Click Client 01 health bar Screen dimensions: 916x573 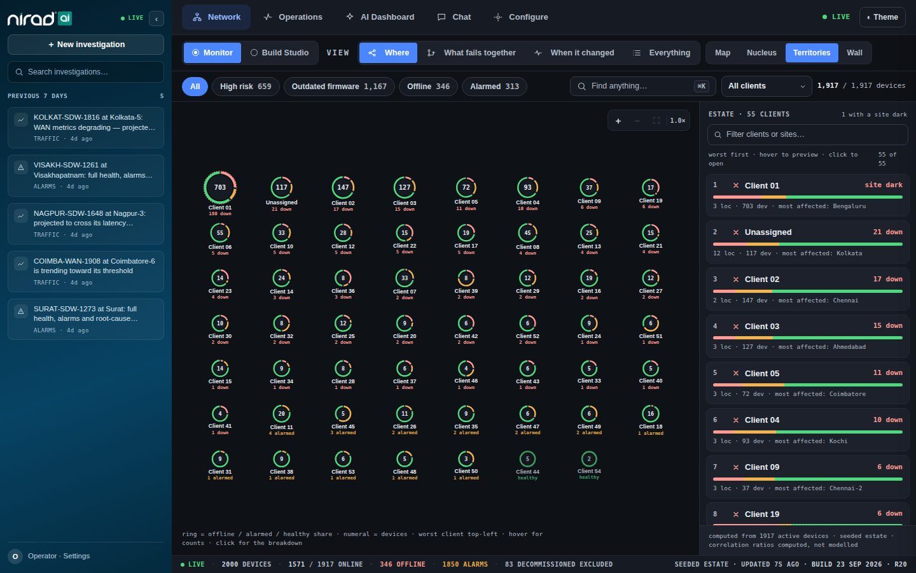(x=807, y=197)
